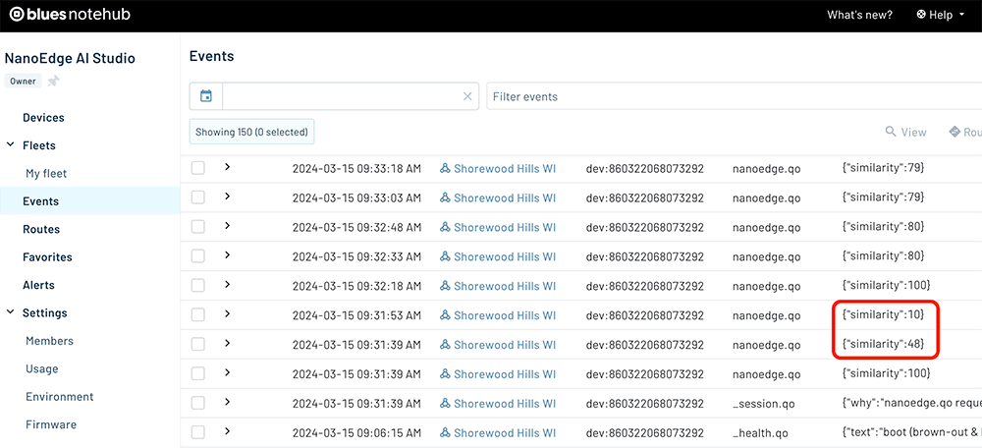Viewport: 982px width, 448px height.
Task: Expand the _session.qo event row
Action: pyautogui.click(x=228, y=402)
